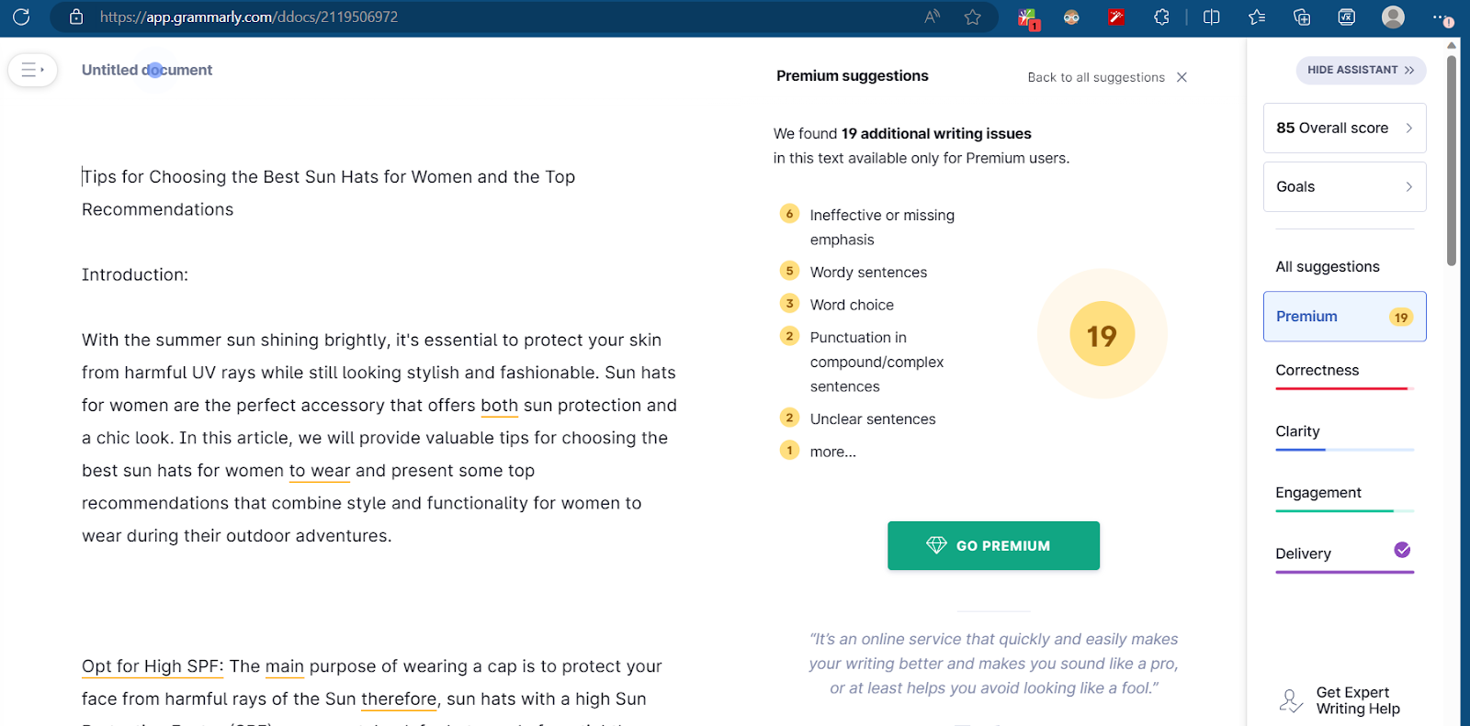The height and width of the screenshot is (726, 1470).
Task: Select All suggestions in the assistant sidebar
Action: (x=1327, y=266)
